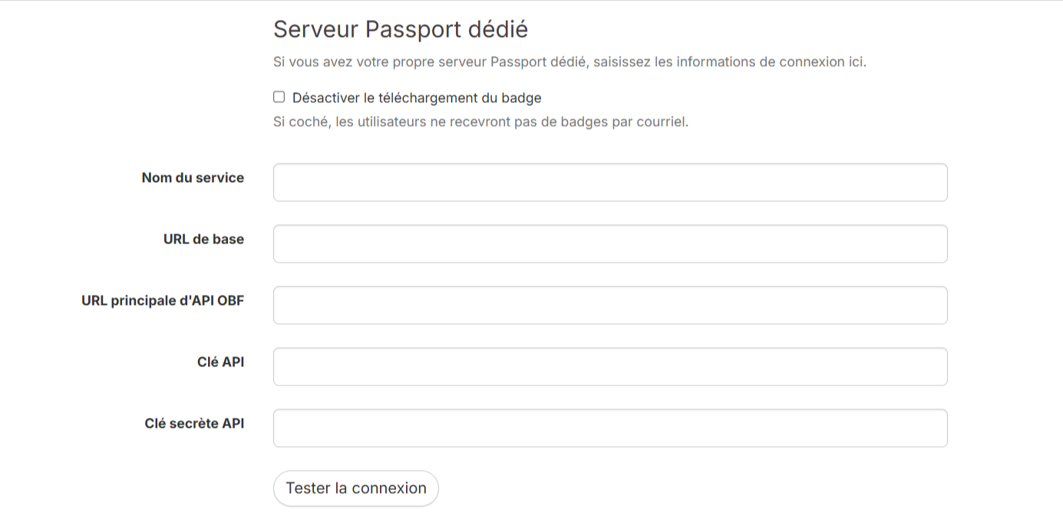The height and width of the screenshot is (526, 1063).
Task: Click the 'Clé secrète API' field label
Action: coord(194,424)
